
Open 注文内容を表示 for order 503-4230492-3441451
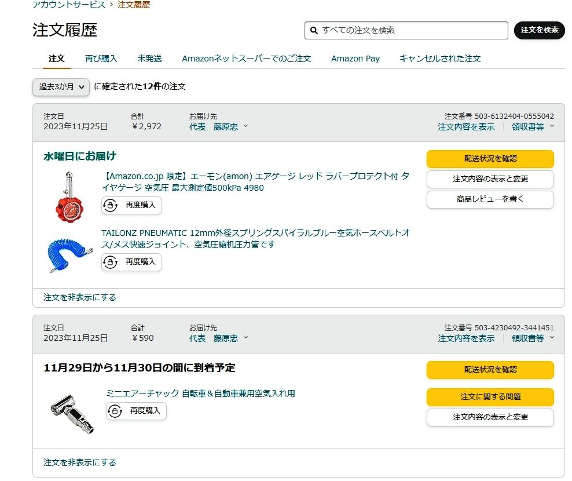466,338
